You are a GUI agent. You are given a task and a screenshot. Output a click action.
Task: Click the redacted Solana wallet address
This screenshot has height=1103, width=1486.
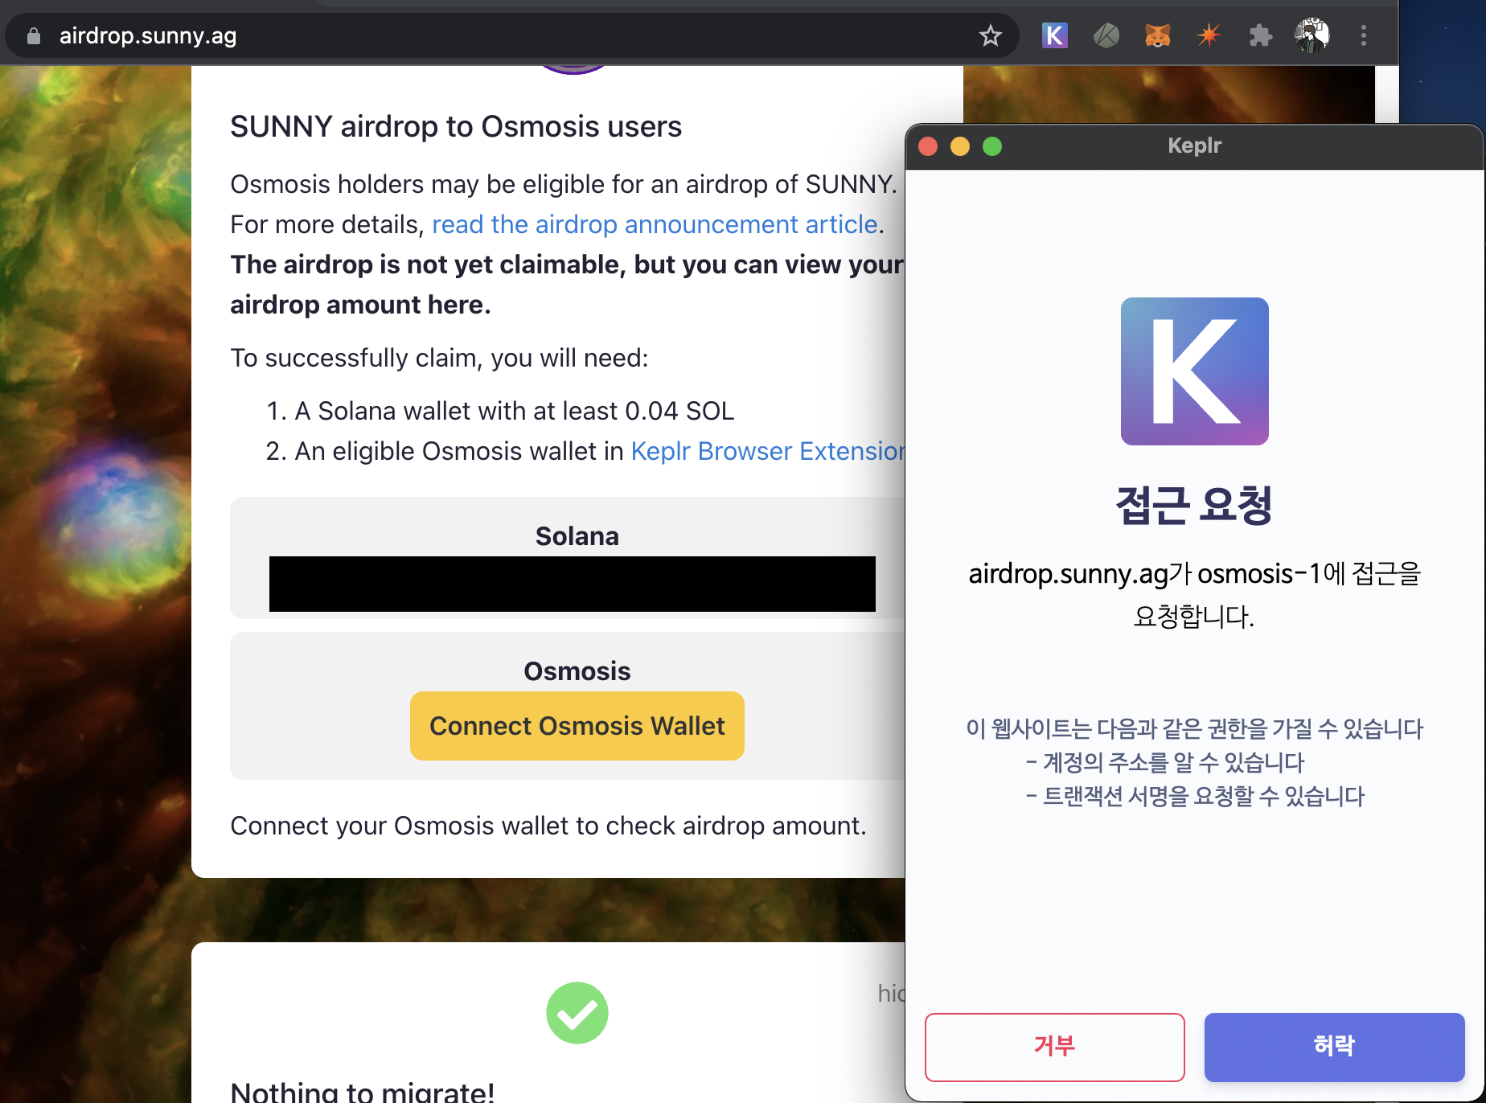tap(573, 584)
